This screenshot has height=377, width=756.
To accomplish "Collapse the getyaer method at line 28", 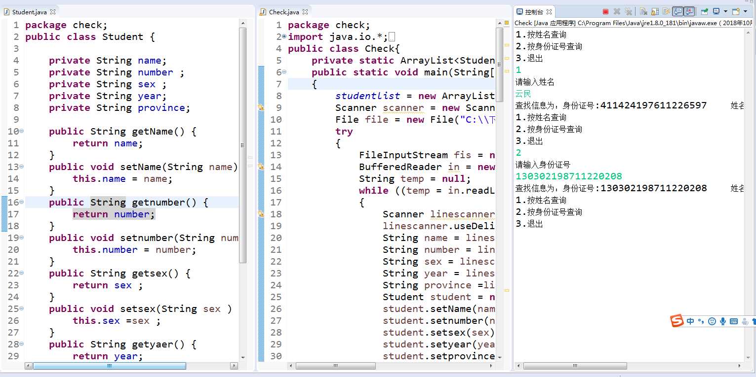I will click(x=22, y=344).
